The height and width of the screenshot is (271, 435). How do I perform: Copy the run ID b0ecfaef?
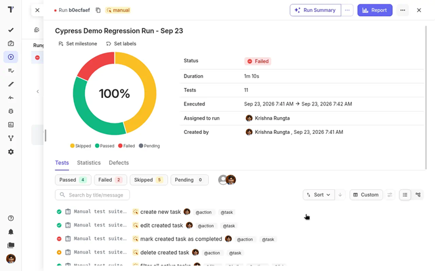click(98, 11)
